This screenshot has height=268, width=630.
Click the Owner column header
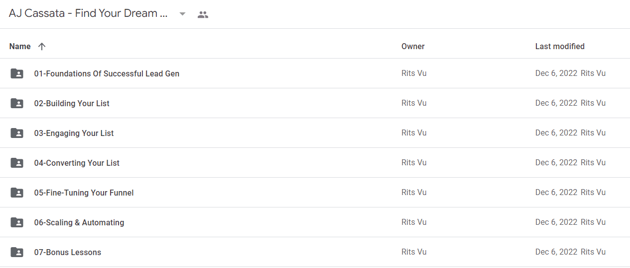pos(413,46)
